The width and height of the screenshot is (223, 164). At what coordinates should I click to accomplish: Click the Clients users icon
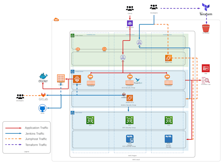(x=130, y=9)
